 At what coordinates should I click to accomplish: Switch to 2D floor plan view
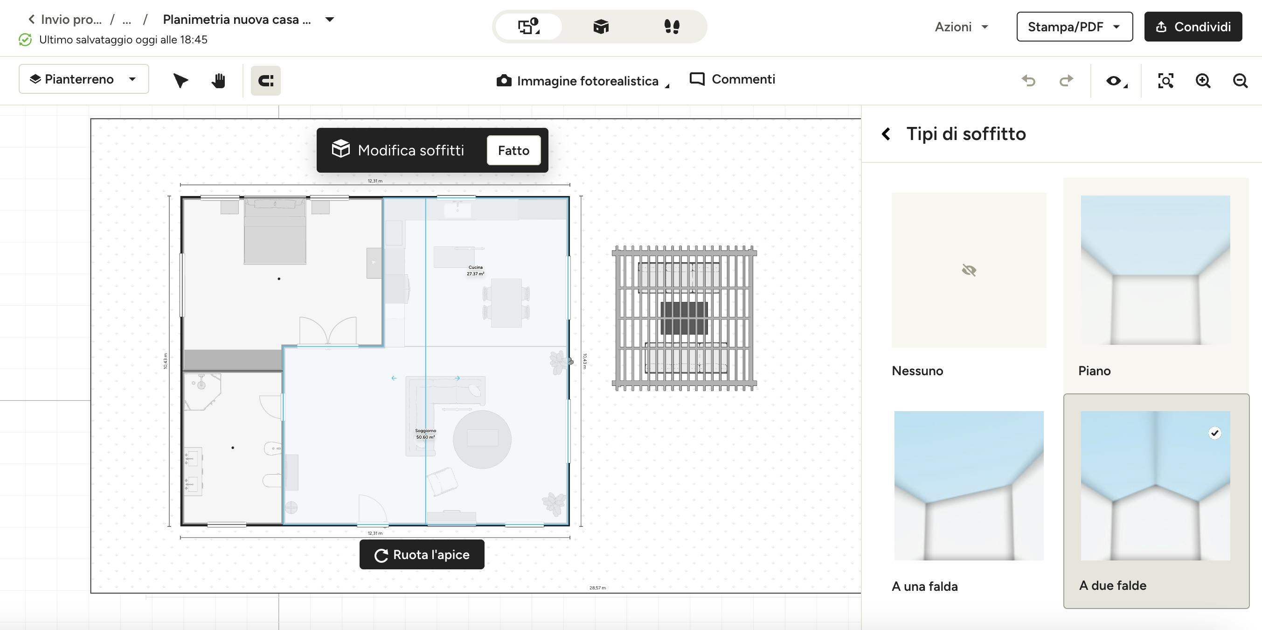point(529,27)
